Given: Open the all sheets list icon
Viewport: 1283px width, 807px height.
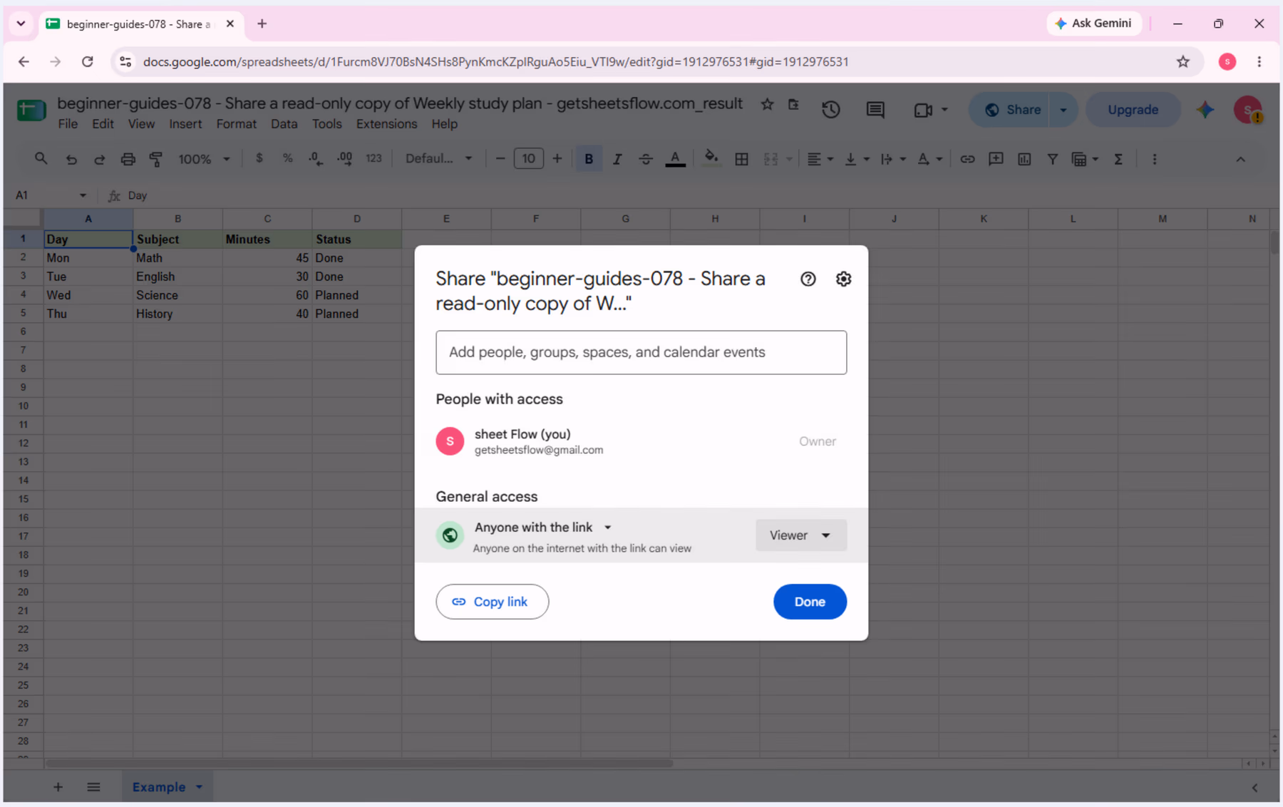Looking at the screenshot, I should click(93, 787).
